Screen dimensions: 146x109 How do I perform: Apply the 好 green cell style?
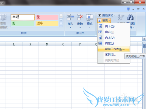pyautogui.click(x=23, y=23)
